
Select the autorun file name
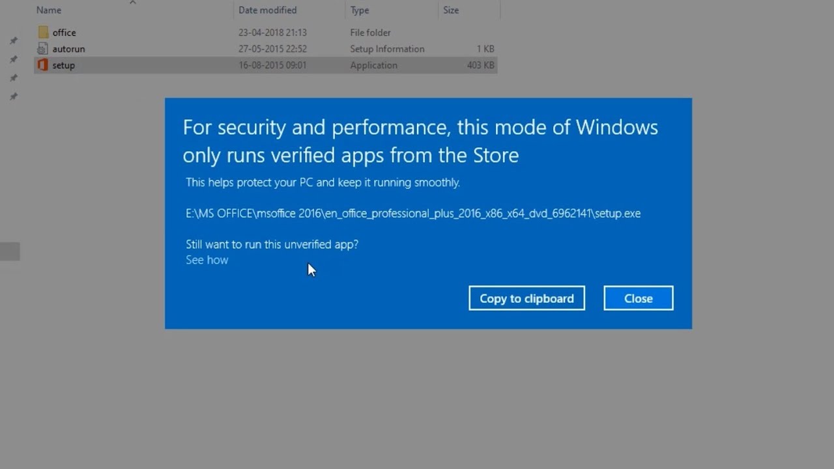(x=68, y=49)
